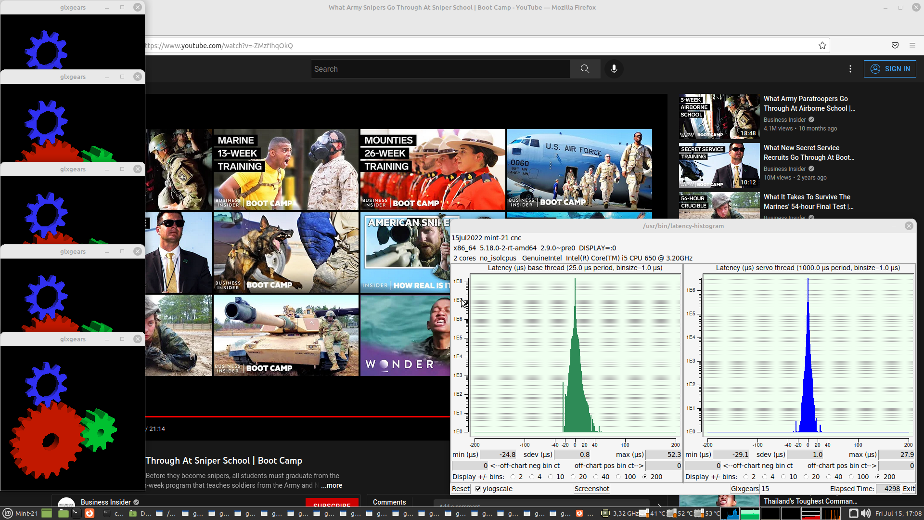The image size is (924, 520).
Task: Open the orange disk activity graph applet
Action: click(x=831, y=513)
